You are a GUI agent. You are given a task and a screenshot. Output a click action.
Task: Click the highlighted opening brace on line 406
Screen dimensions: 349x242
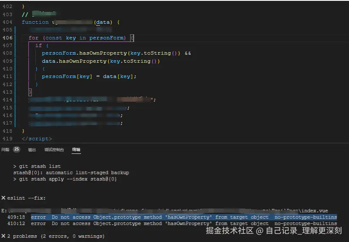click(132, 38)
